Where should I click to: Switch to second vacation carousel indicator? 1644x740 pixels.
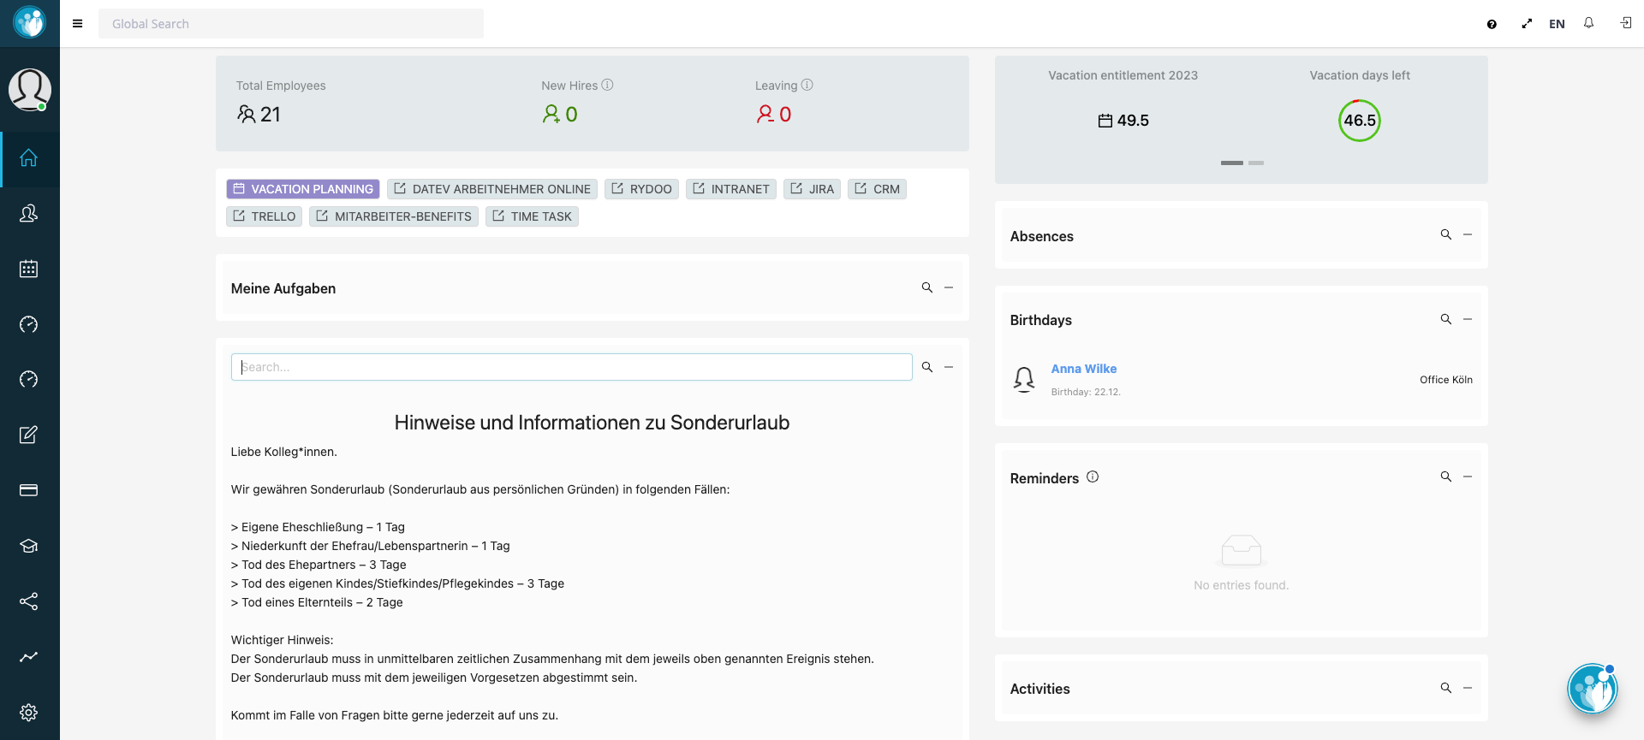1256,163
